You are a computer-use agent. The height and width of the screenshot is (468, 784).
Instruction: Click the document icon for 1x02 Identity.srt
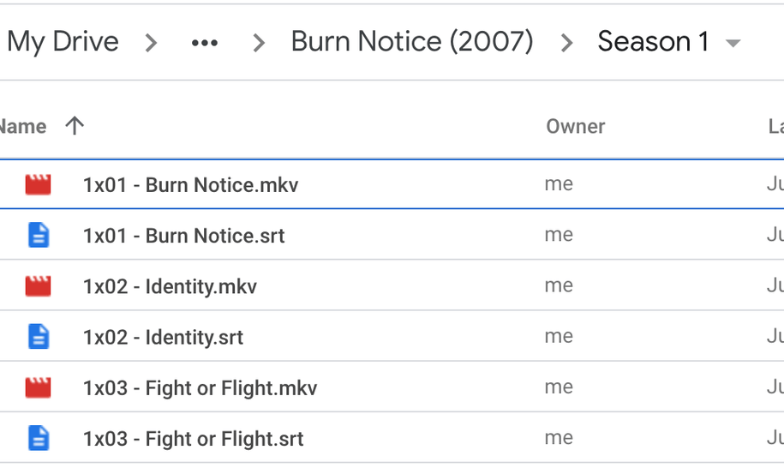point(39,337)
